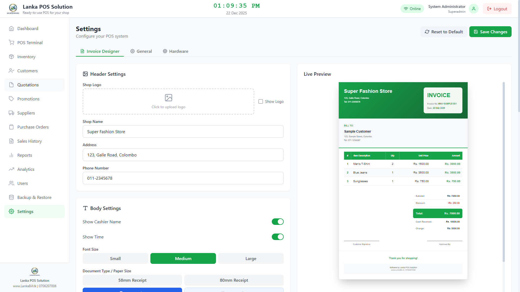
Task: Disable the Show Cashier Name toggle
Action: (x=277, y=222)
